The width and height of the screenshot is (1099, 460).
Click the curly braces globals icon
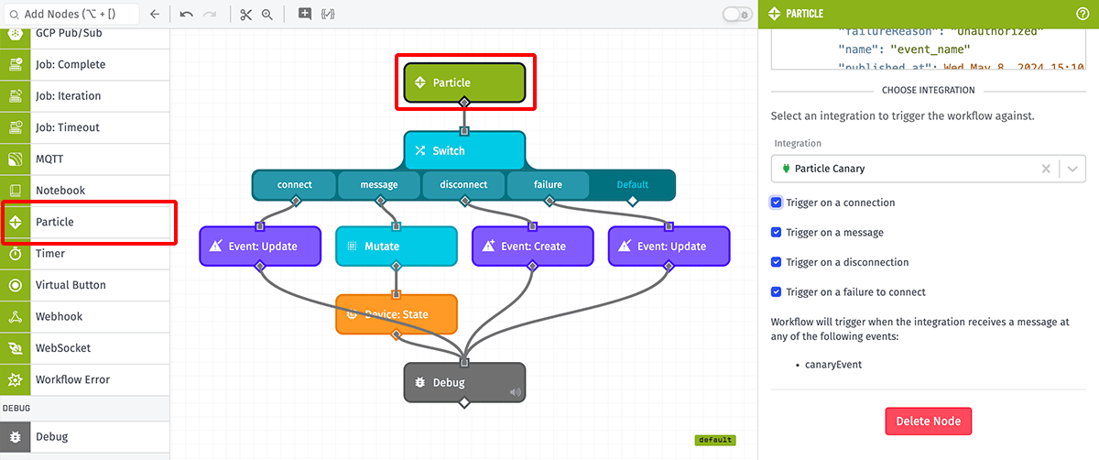point(327,15)
